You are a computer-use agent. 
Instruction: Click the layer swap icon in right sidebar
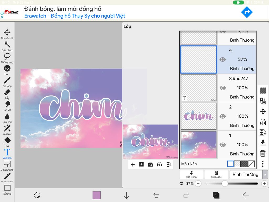[x=263, y=101]
